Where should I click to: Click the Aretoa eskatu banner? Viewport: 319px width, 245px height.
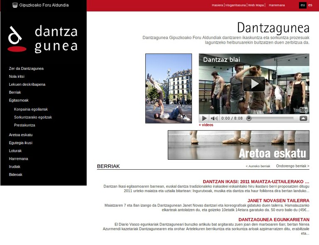click(238, 145)
